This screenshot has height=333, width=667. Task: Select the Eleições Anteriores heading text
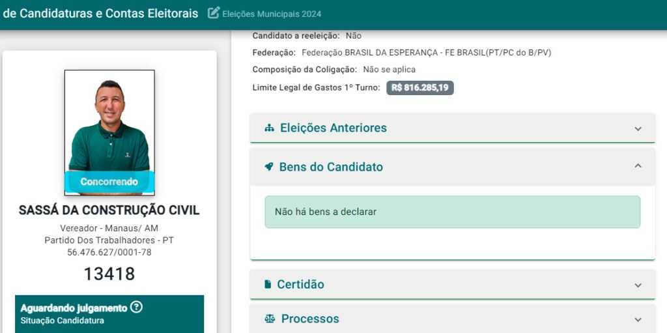pyautogui.click(x=333, y=128)
